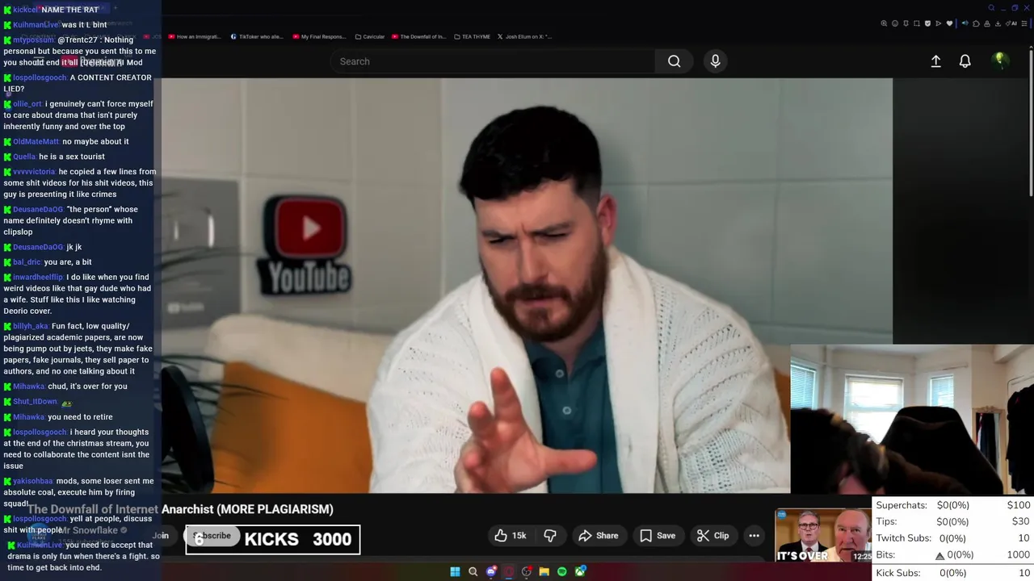This screenshot has height=581, width=1034.
Task: Click the 'Twitch Subs:' goal row
Action: pyautogui.click(x=953, y=538)
